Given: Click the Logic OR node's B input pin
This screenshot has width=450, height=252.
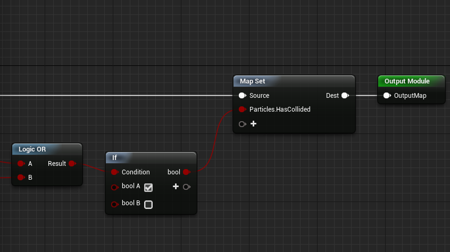Looking at the screenshot, I should pos(21,178).
